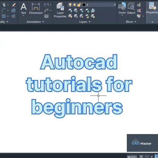Click the layer Freeze tool icon
Image resolution: width=158 pixels, height=158 pixels.
pos(81,10)
